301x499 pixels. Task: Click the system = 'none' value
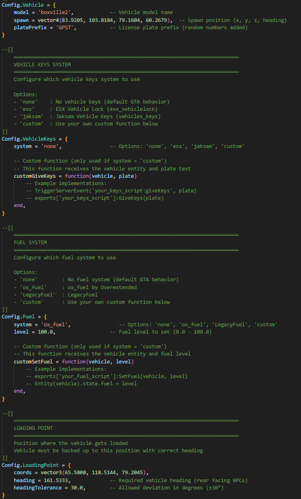coord(51,146)
